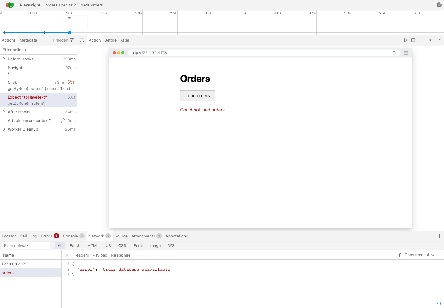Image resolution: width=444 pixels, height=308 pixels.
Task: Filter network by CSS
Action: (x=122, y=245)
